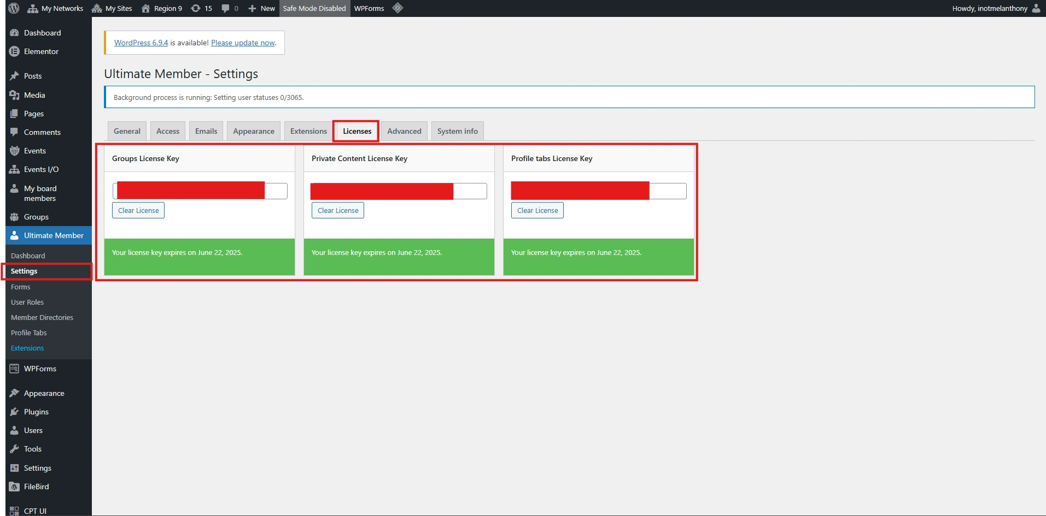Click the Users icon in sidebar
Screen dimensions: 1046x516
pos(15,430)
